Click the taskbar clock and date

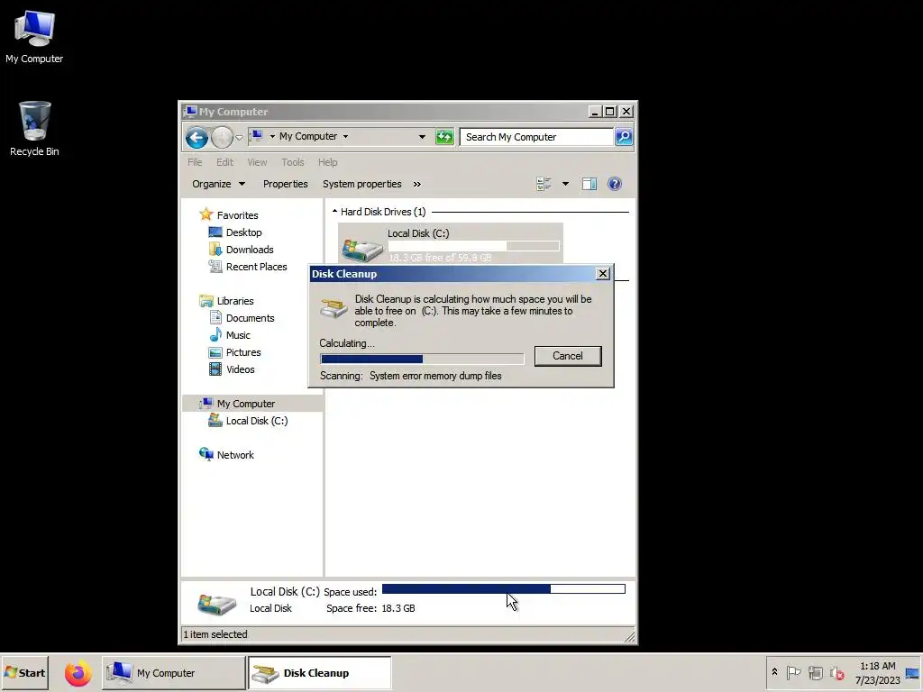point(878,672)
